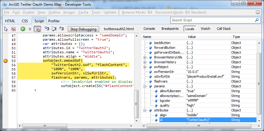Select the quality property row
The image size is (264, 131).
pos(200,106)
